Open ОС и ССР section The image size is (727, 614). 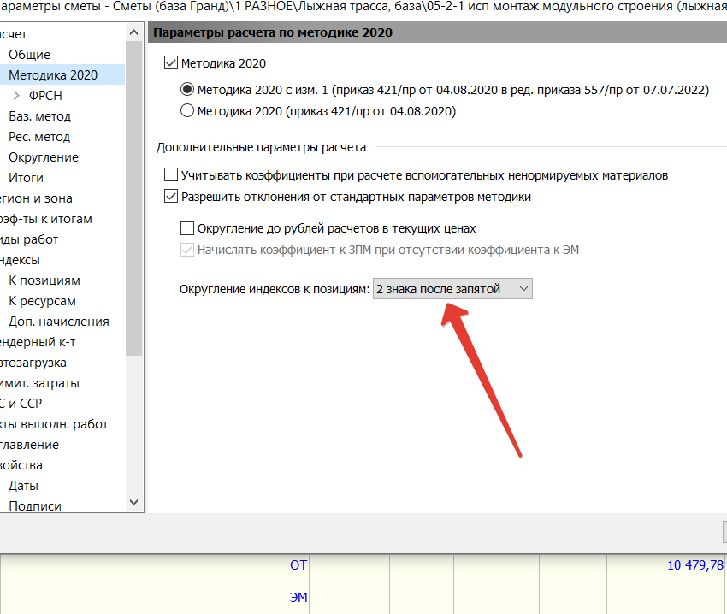pyautogui.click(x=21, y=404)
